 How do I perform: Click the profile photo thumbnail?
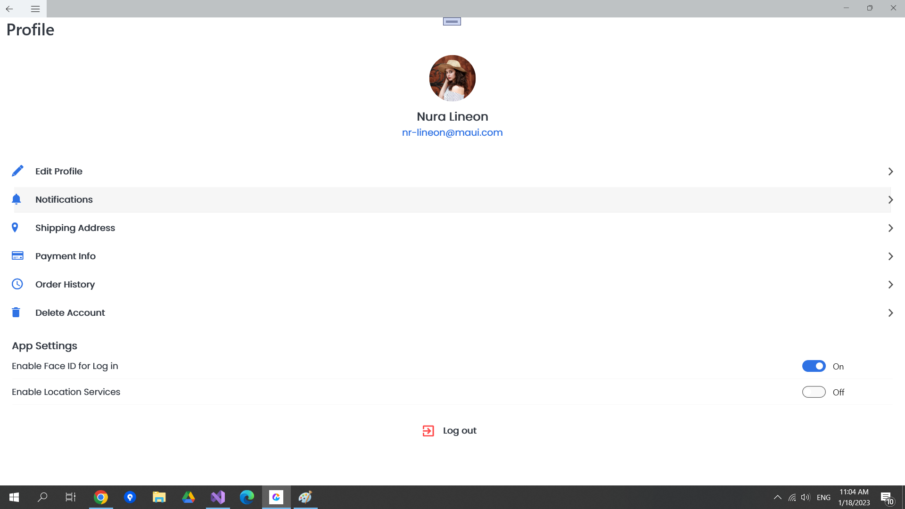point(452,78)
